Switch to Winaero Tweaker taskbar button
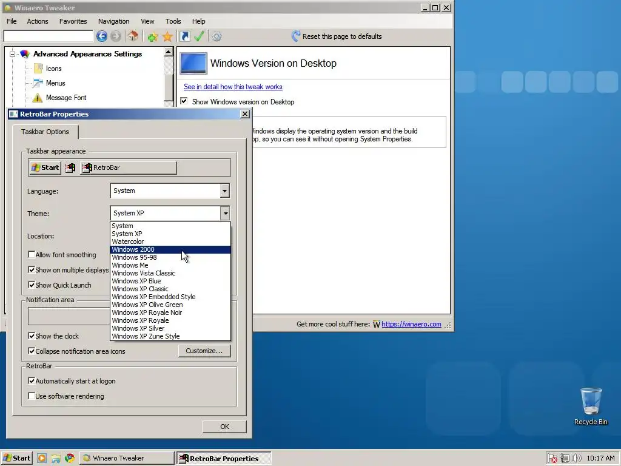This screenshot has height=466, width=621. coord(127,458)
